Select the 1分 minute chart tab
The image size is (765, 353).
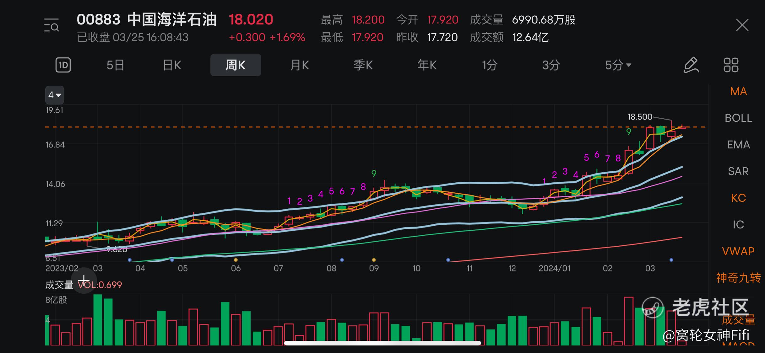point(490,65)
